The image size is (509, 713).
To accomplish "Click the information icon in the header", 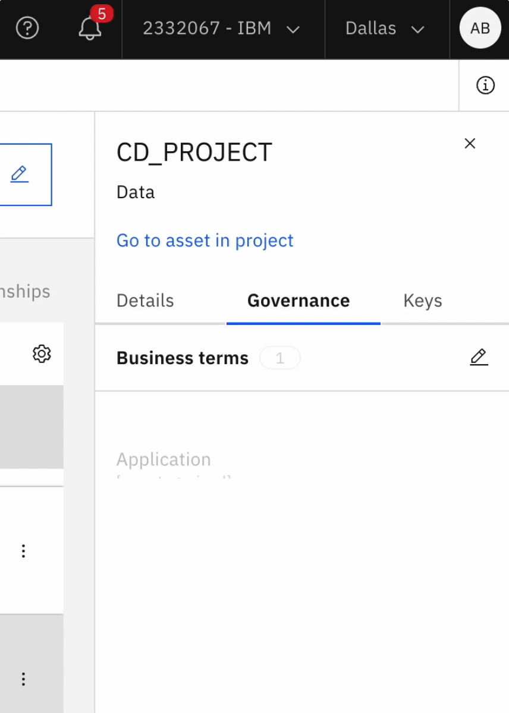I will (486, 85).
